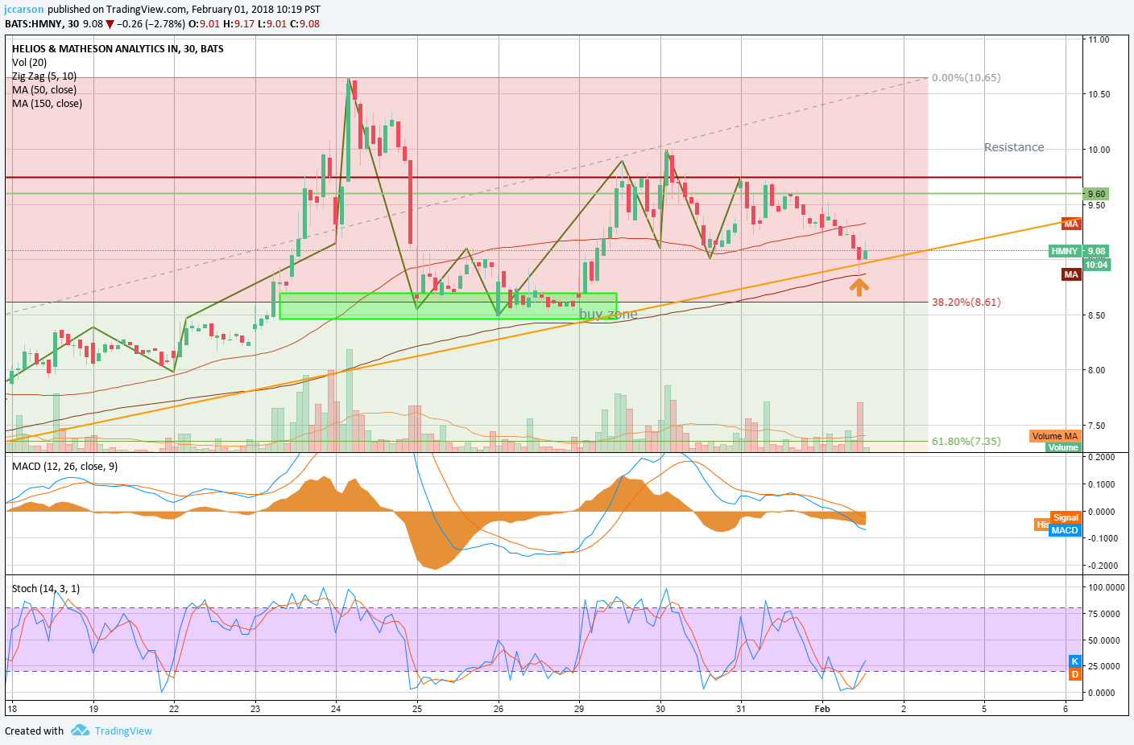Open the jccarson author link
Image resolution: width=1134 pixels, height=745 pixels.
24,10
